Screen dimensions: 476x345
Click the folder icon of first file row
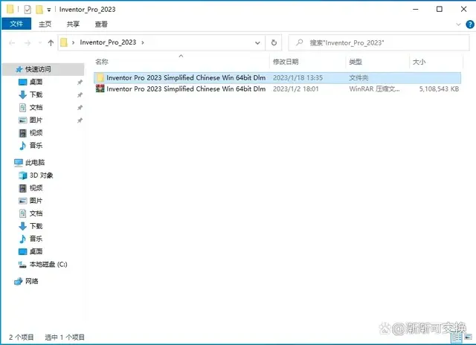(x=100, y=77)
